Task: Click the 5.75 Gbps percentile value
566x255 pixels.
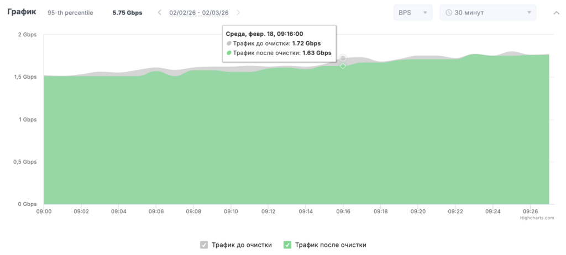Action: coord(127,13)
